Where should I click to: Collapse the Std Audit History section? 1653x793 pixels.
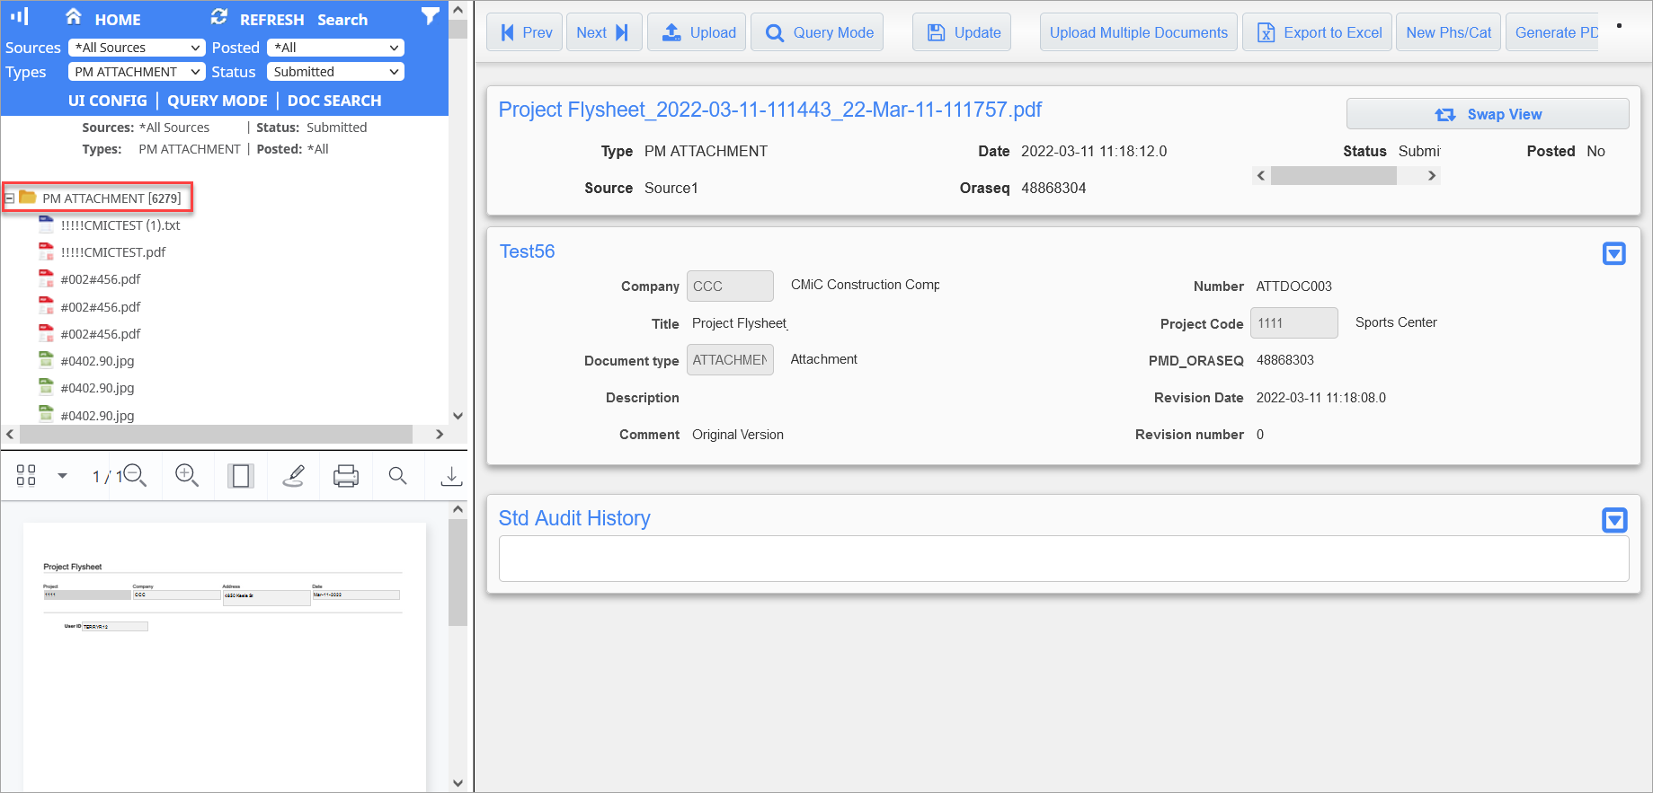click(x=1613, y=520)
